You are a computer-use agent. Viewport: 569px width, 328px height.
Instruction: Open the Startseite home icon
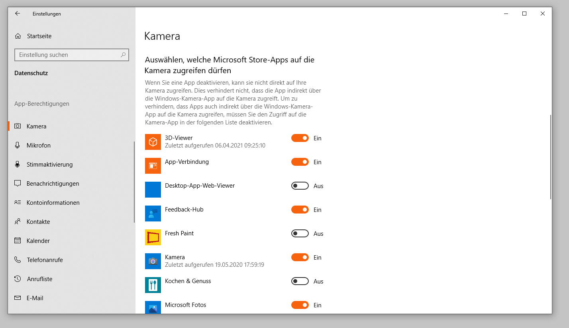tap(18, 36)
